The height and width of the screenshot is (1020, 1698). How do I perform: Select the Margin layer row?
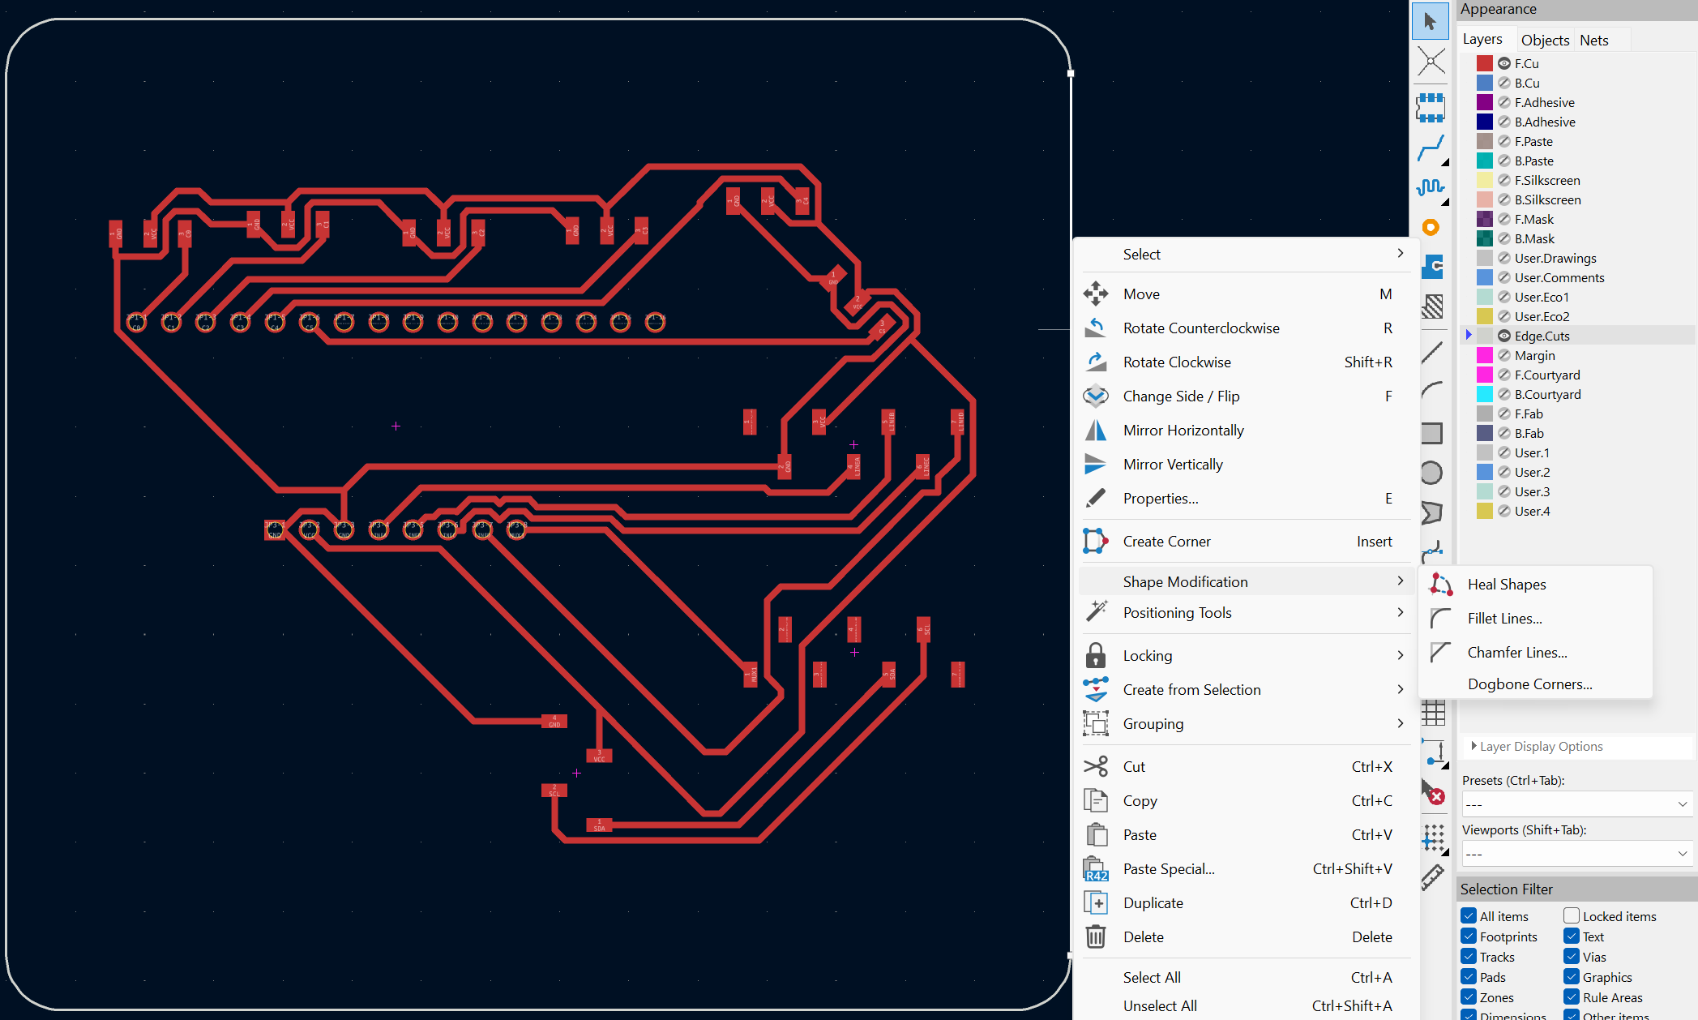click(1534, 355)
